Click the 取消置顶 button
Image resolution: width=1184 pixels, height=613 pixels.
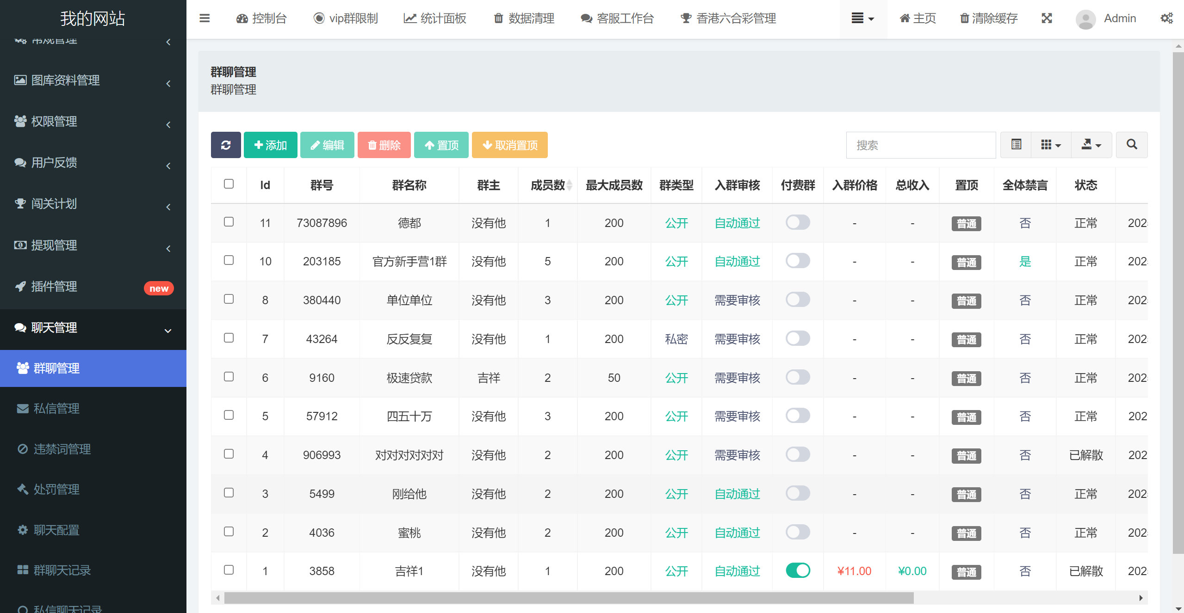(510, 145)
